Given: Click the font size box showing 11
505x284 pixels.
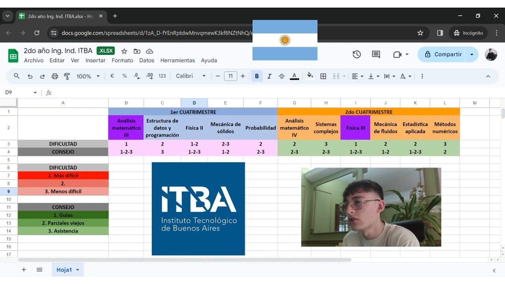Looking at the screenshot, I should tap(230, 76).
